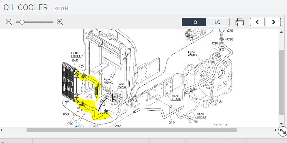Print the oil cooler diagram
Screen dimensions: 287x143
[x=240, y=22]
